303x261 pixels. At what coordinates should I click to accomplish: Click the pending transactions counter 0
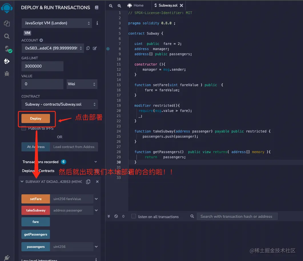[x=123, y=216]
